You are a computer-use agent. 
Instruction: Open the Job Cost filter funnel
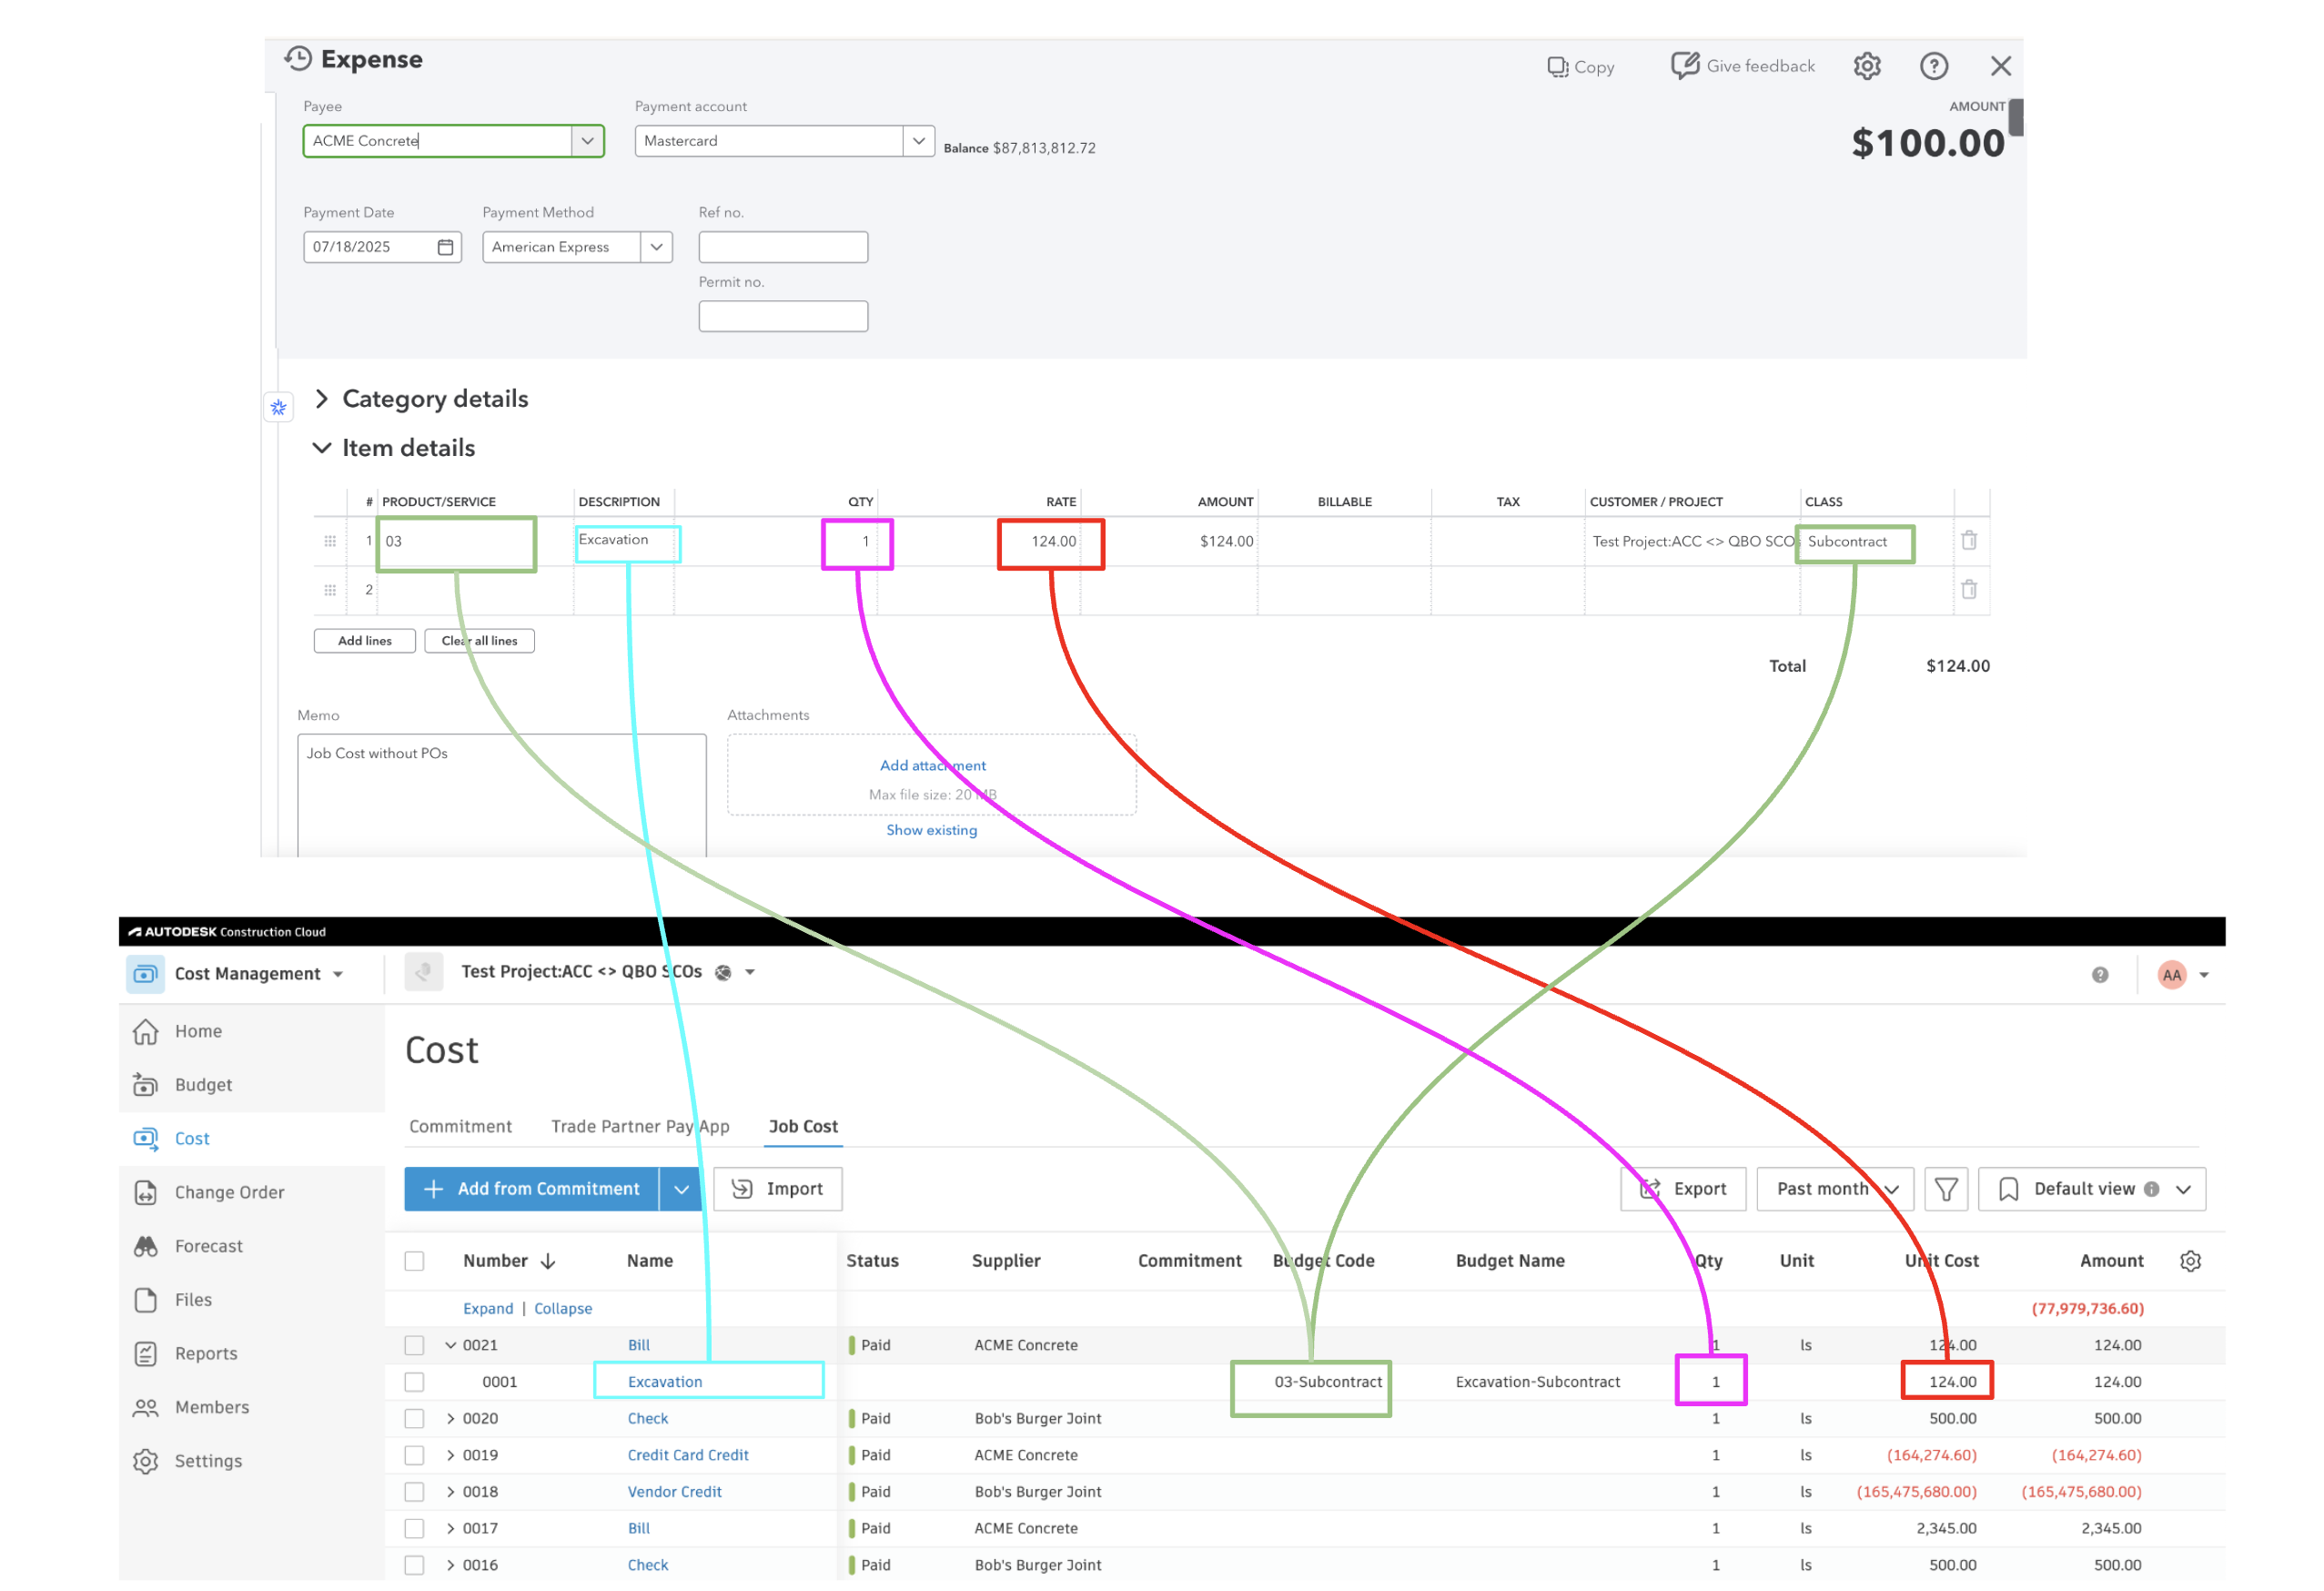tap(1945, 1189)
